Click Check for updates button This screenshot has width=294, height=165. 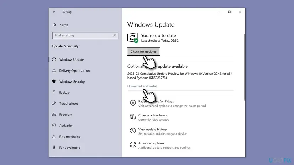143,51
